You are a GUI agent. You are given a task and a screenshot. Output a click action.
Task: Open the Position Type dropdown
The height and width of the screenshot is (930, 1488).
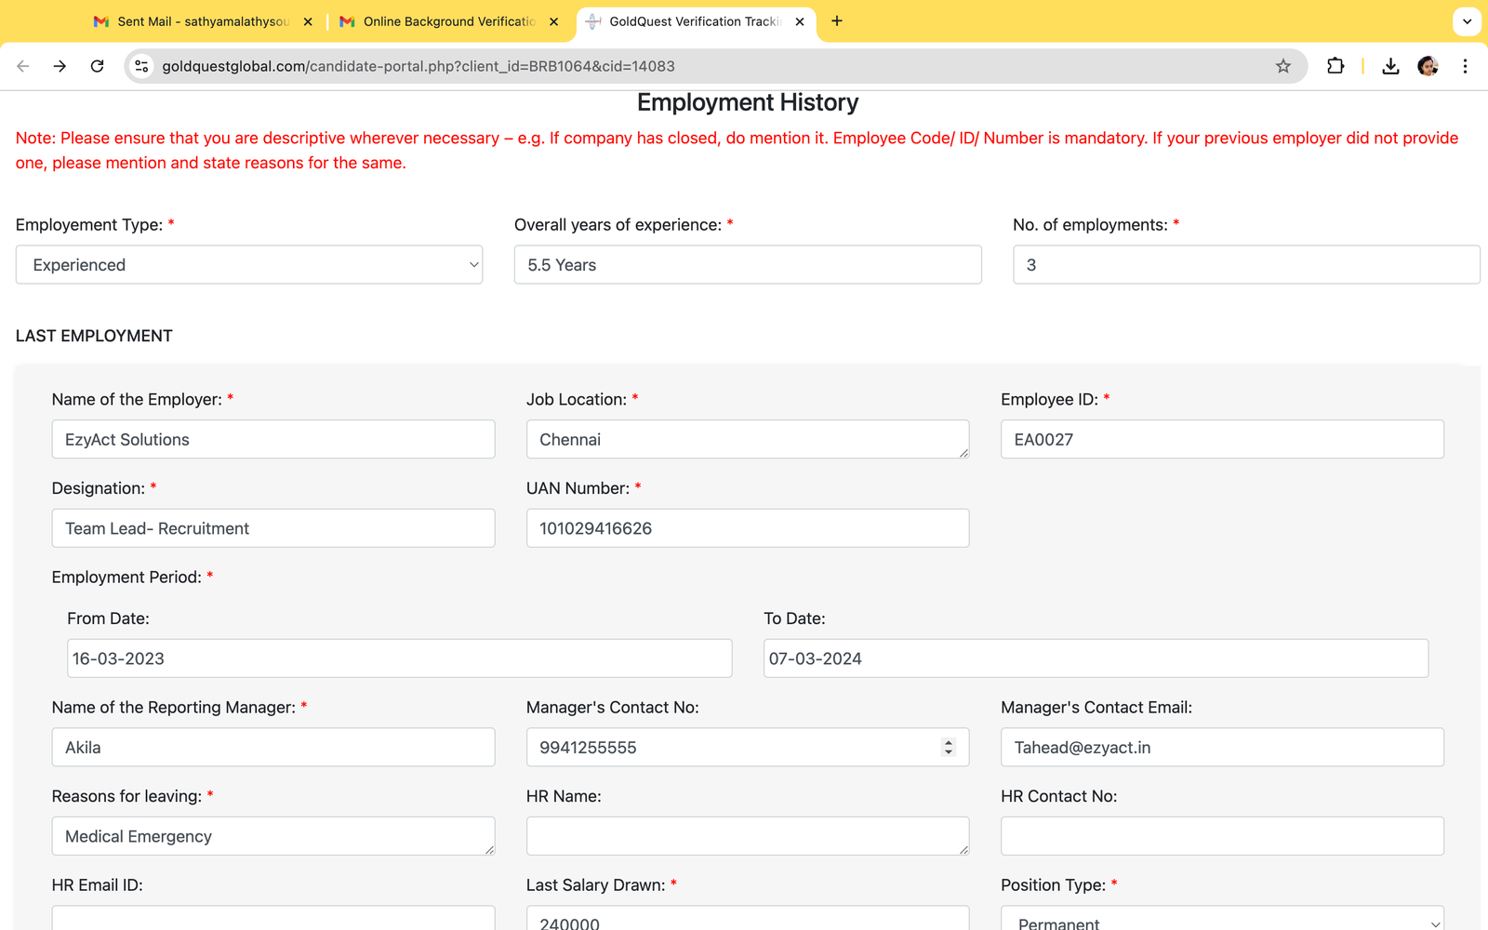coord(1222,921)
